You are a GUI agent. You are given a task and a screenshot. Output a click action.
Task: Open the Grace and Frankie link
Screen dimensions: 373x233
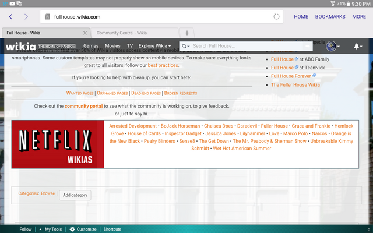(x=311, y=126)
